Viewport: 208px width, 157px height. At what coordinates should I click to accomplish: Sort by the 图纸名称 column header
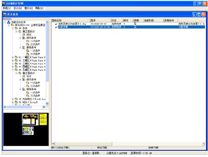pos(70,20)
